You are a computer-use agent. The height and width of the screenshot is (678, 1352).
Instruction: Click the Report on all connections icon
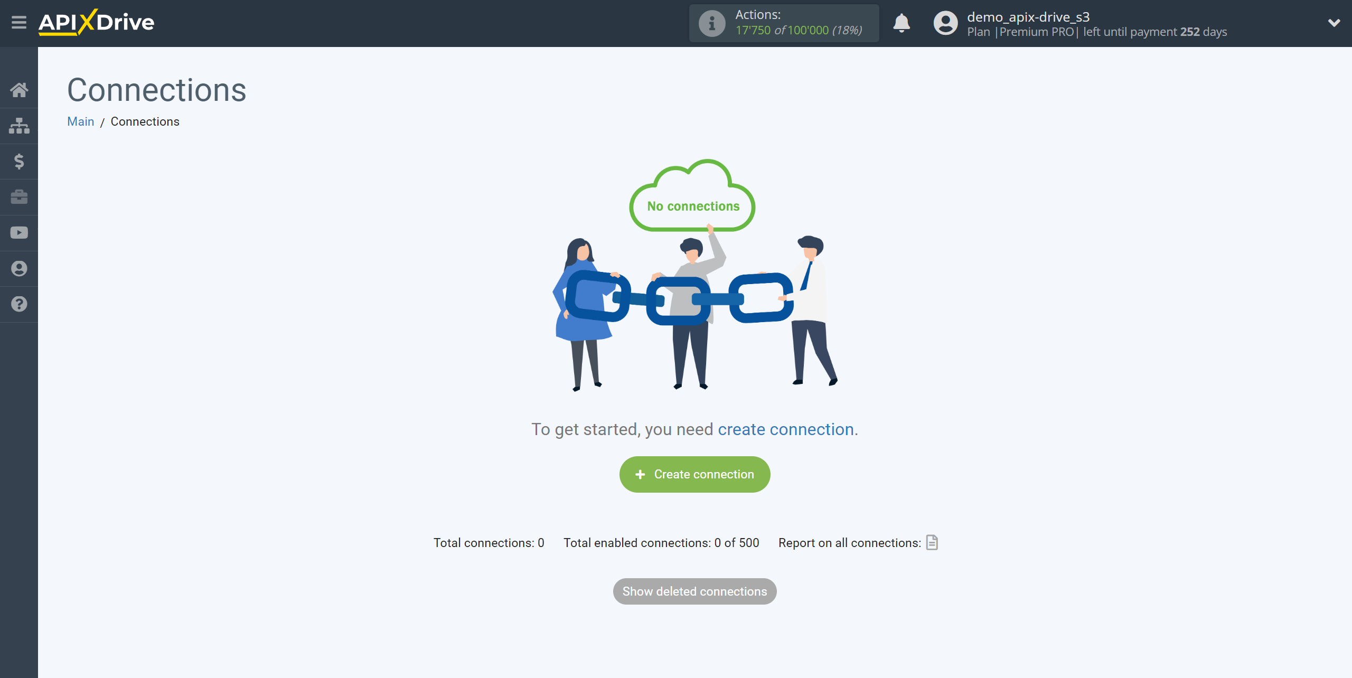pos(933,542)
